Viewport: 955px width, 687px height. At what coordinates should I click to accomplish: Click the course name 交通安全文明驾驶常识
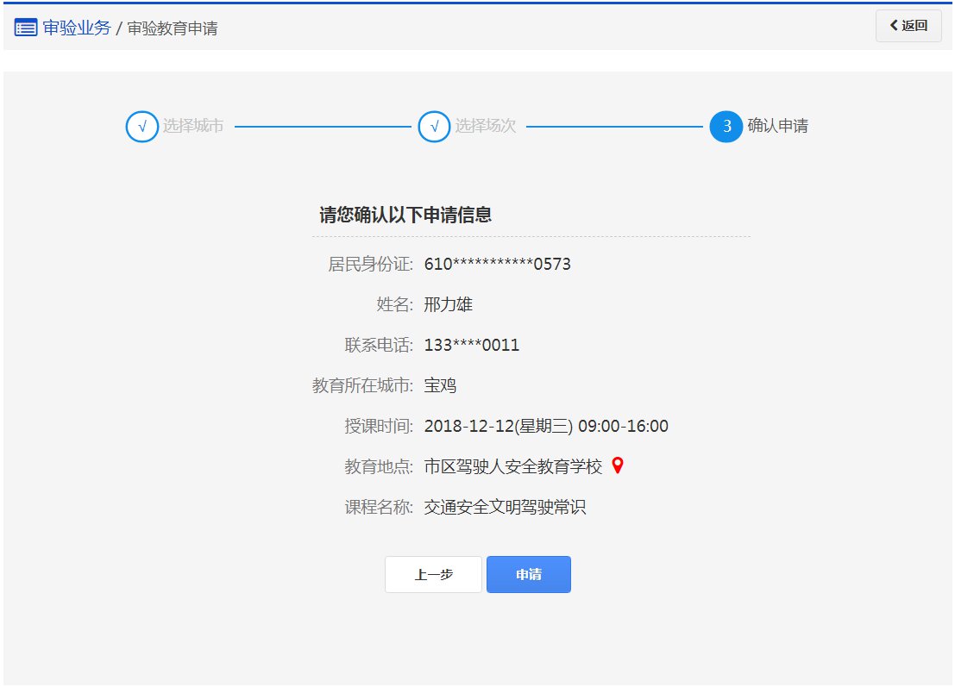(506, 508)
